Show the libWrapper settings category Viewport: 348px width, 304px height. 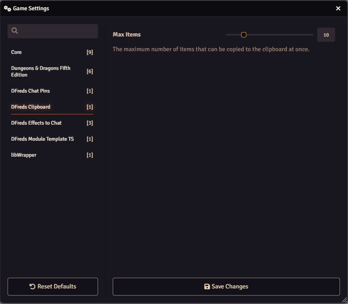pos(23,155)
